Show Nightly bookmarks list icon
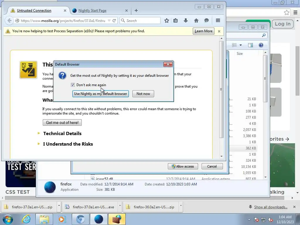The width and height of the screenshot is (300, 225). (175, 21)
